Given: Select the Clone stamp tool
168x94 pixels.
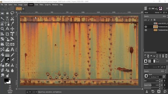Looking at the screenshot, I should click(x=12, y=65).
